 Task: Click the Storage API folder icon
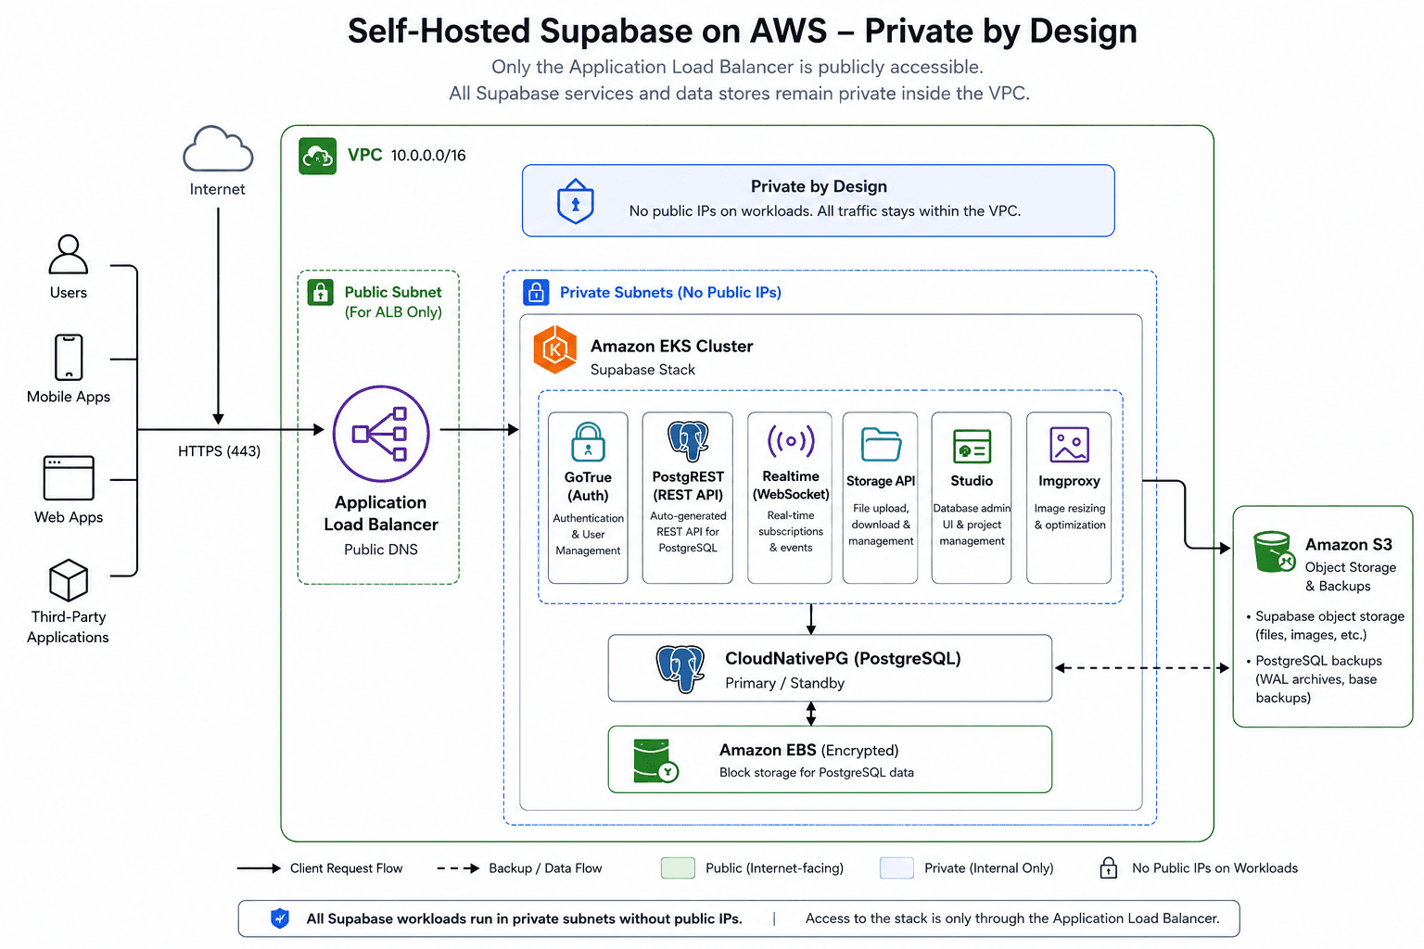881,444
